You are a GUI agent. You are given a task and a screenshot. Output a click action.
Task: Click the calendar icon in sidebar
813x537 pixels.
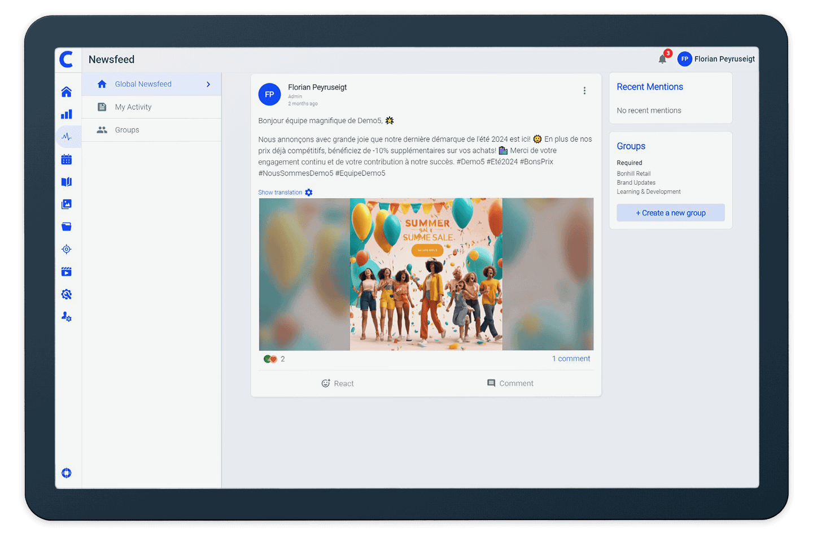[67, 160]
